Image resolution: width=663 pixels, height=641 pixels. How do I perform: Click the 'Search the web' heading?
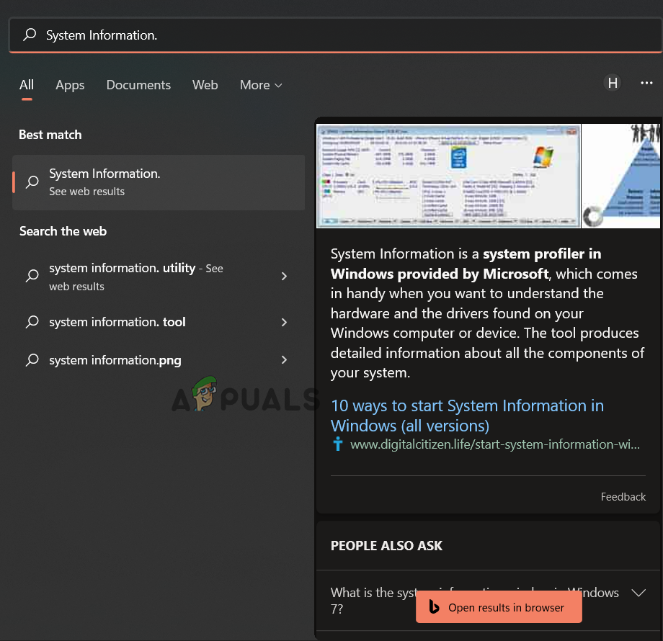pos(63,232)
